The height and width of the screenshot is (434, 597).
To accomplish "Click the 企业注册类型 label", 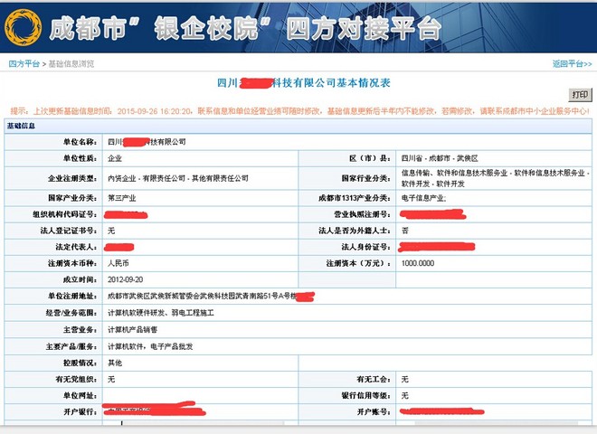I will (72, 178).
